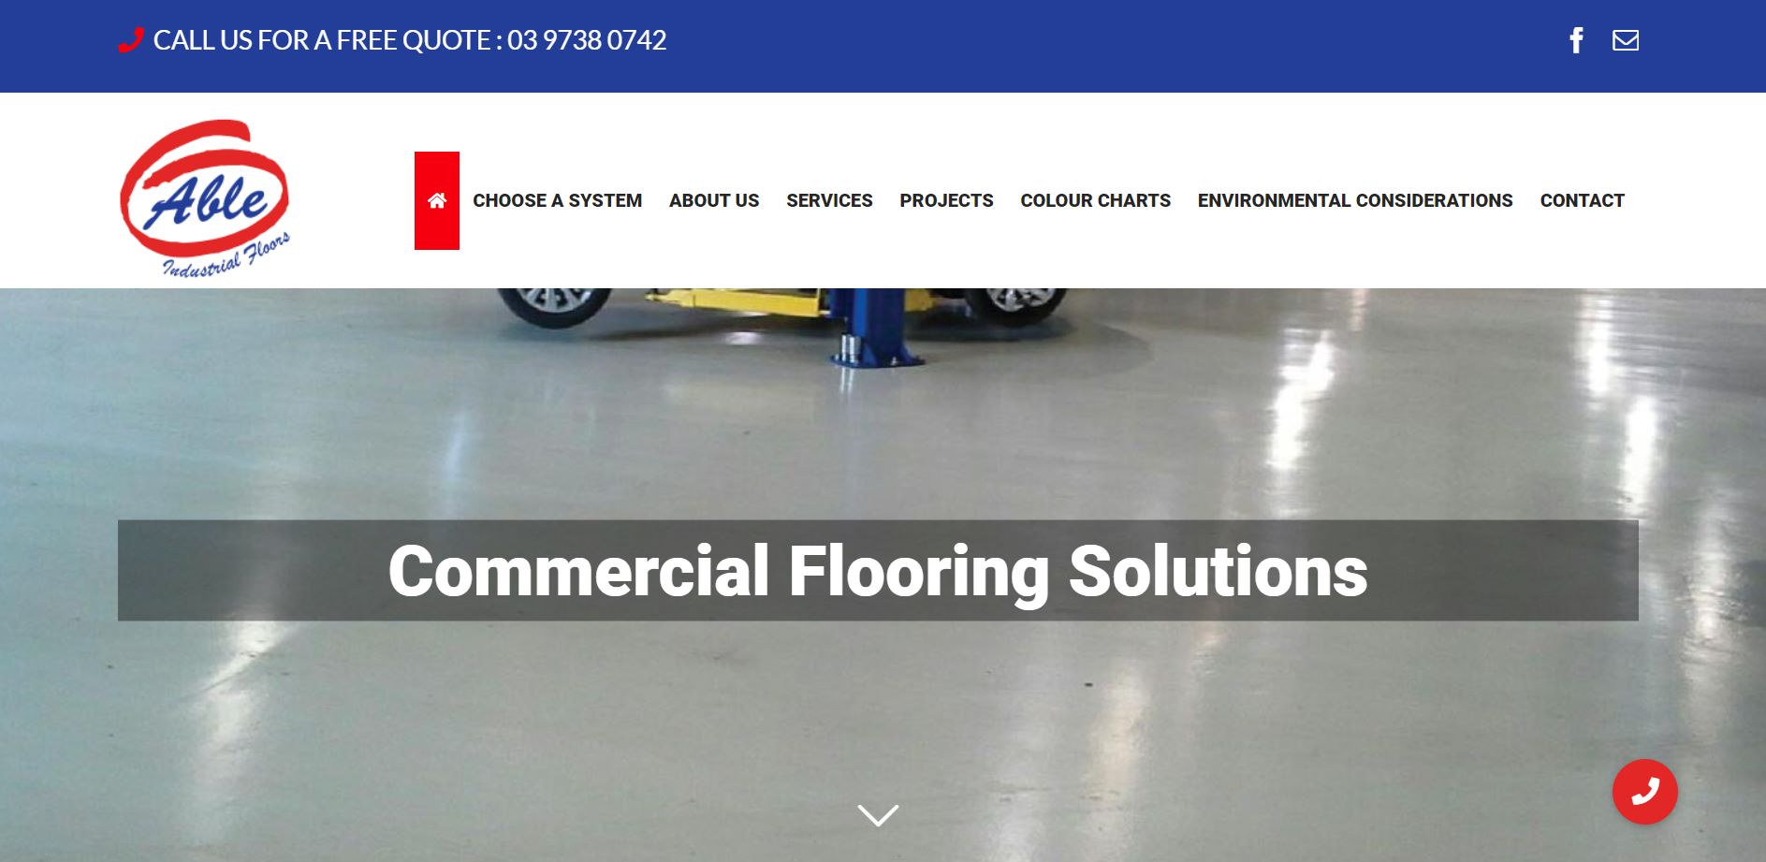Go to the Projects page
1766x862 pixels.
(946, 200)
